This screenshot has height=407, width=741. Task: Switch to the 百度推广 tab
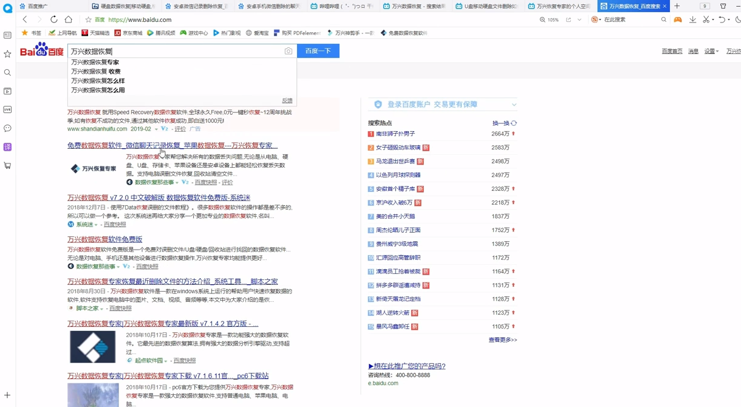point(51,6)
